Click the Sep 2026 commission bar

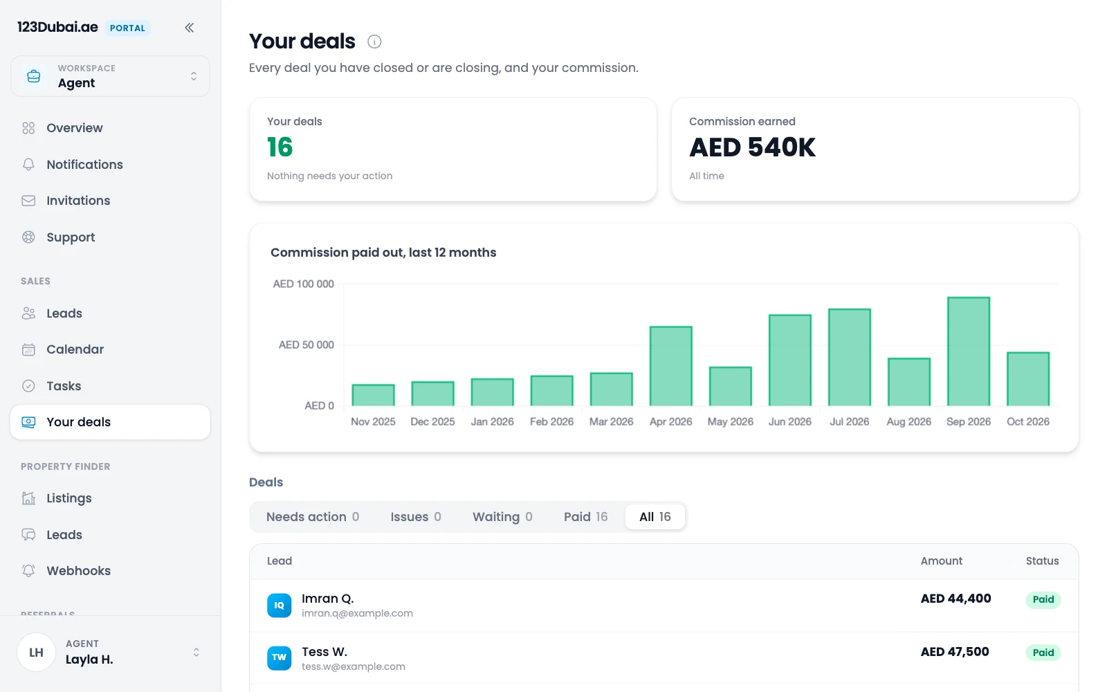969,352
